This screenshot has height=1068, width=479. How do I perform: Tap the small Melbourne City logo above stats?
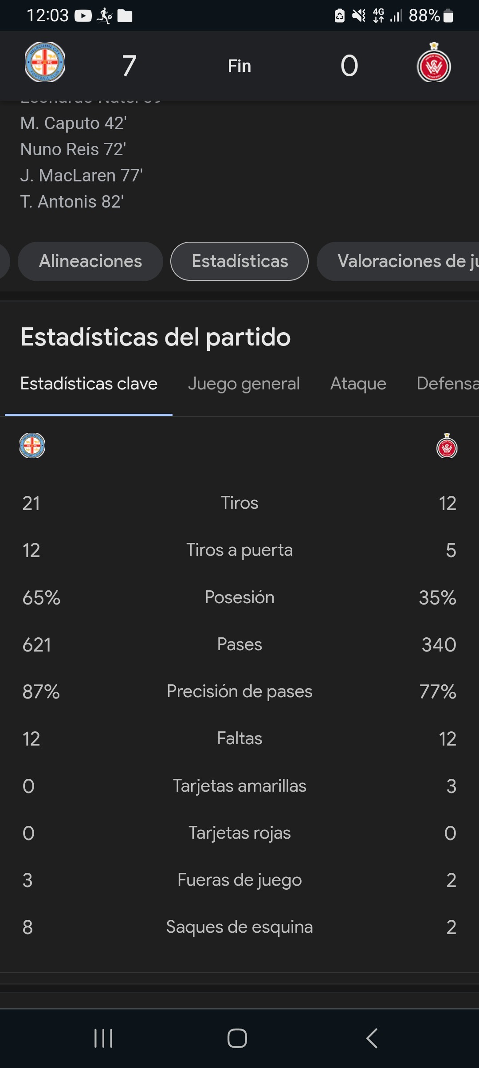[32, 445]
